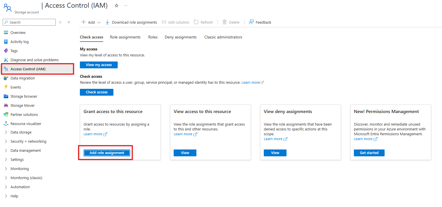The image size is (442, 207).
Task: Click the favorite star icon beside the title
Action: coord(117,6)
